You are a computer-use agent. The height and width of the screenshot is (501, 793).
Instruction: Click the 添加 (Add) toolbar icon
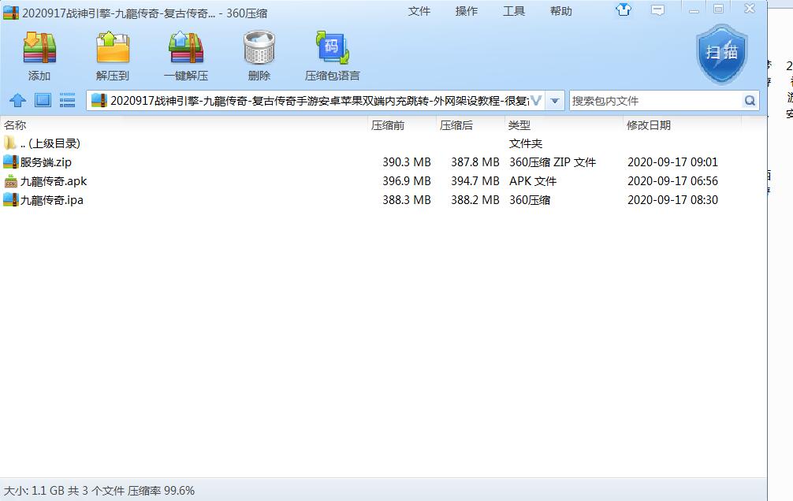coord(39,56)
